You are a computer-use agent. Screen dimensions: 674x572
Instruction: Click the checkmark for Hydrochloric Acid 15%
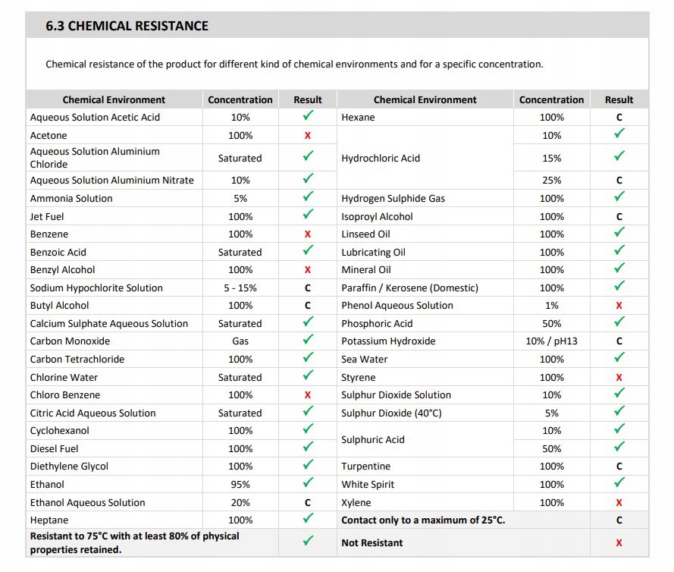pyautogui.click(x=619, y=156)
